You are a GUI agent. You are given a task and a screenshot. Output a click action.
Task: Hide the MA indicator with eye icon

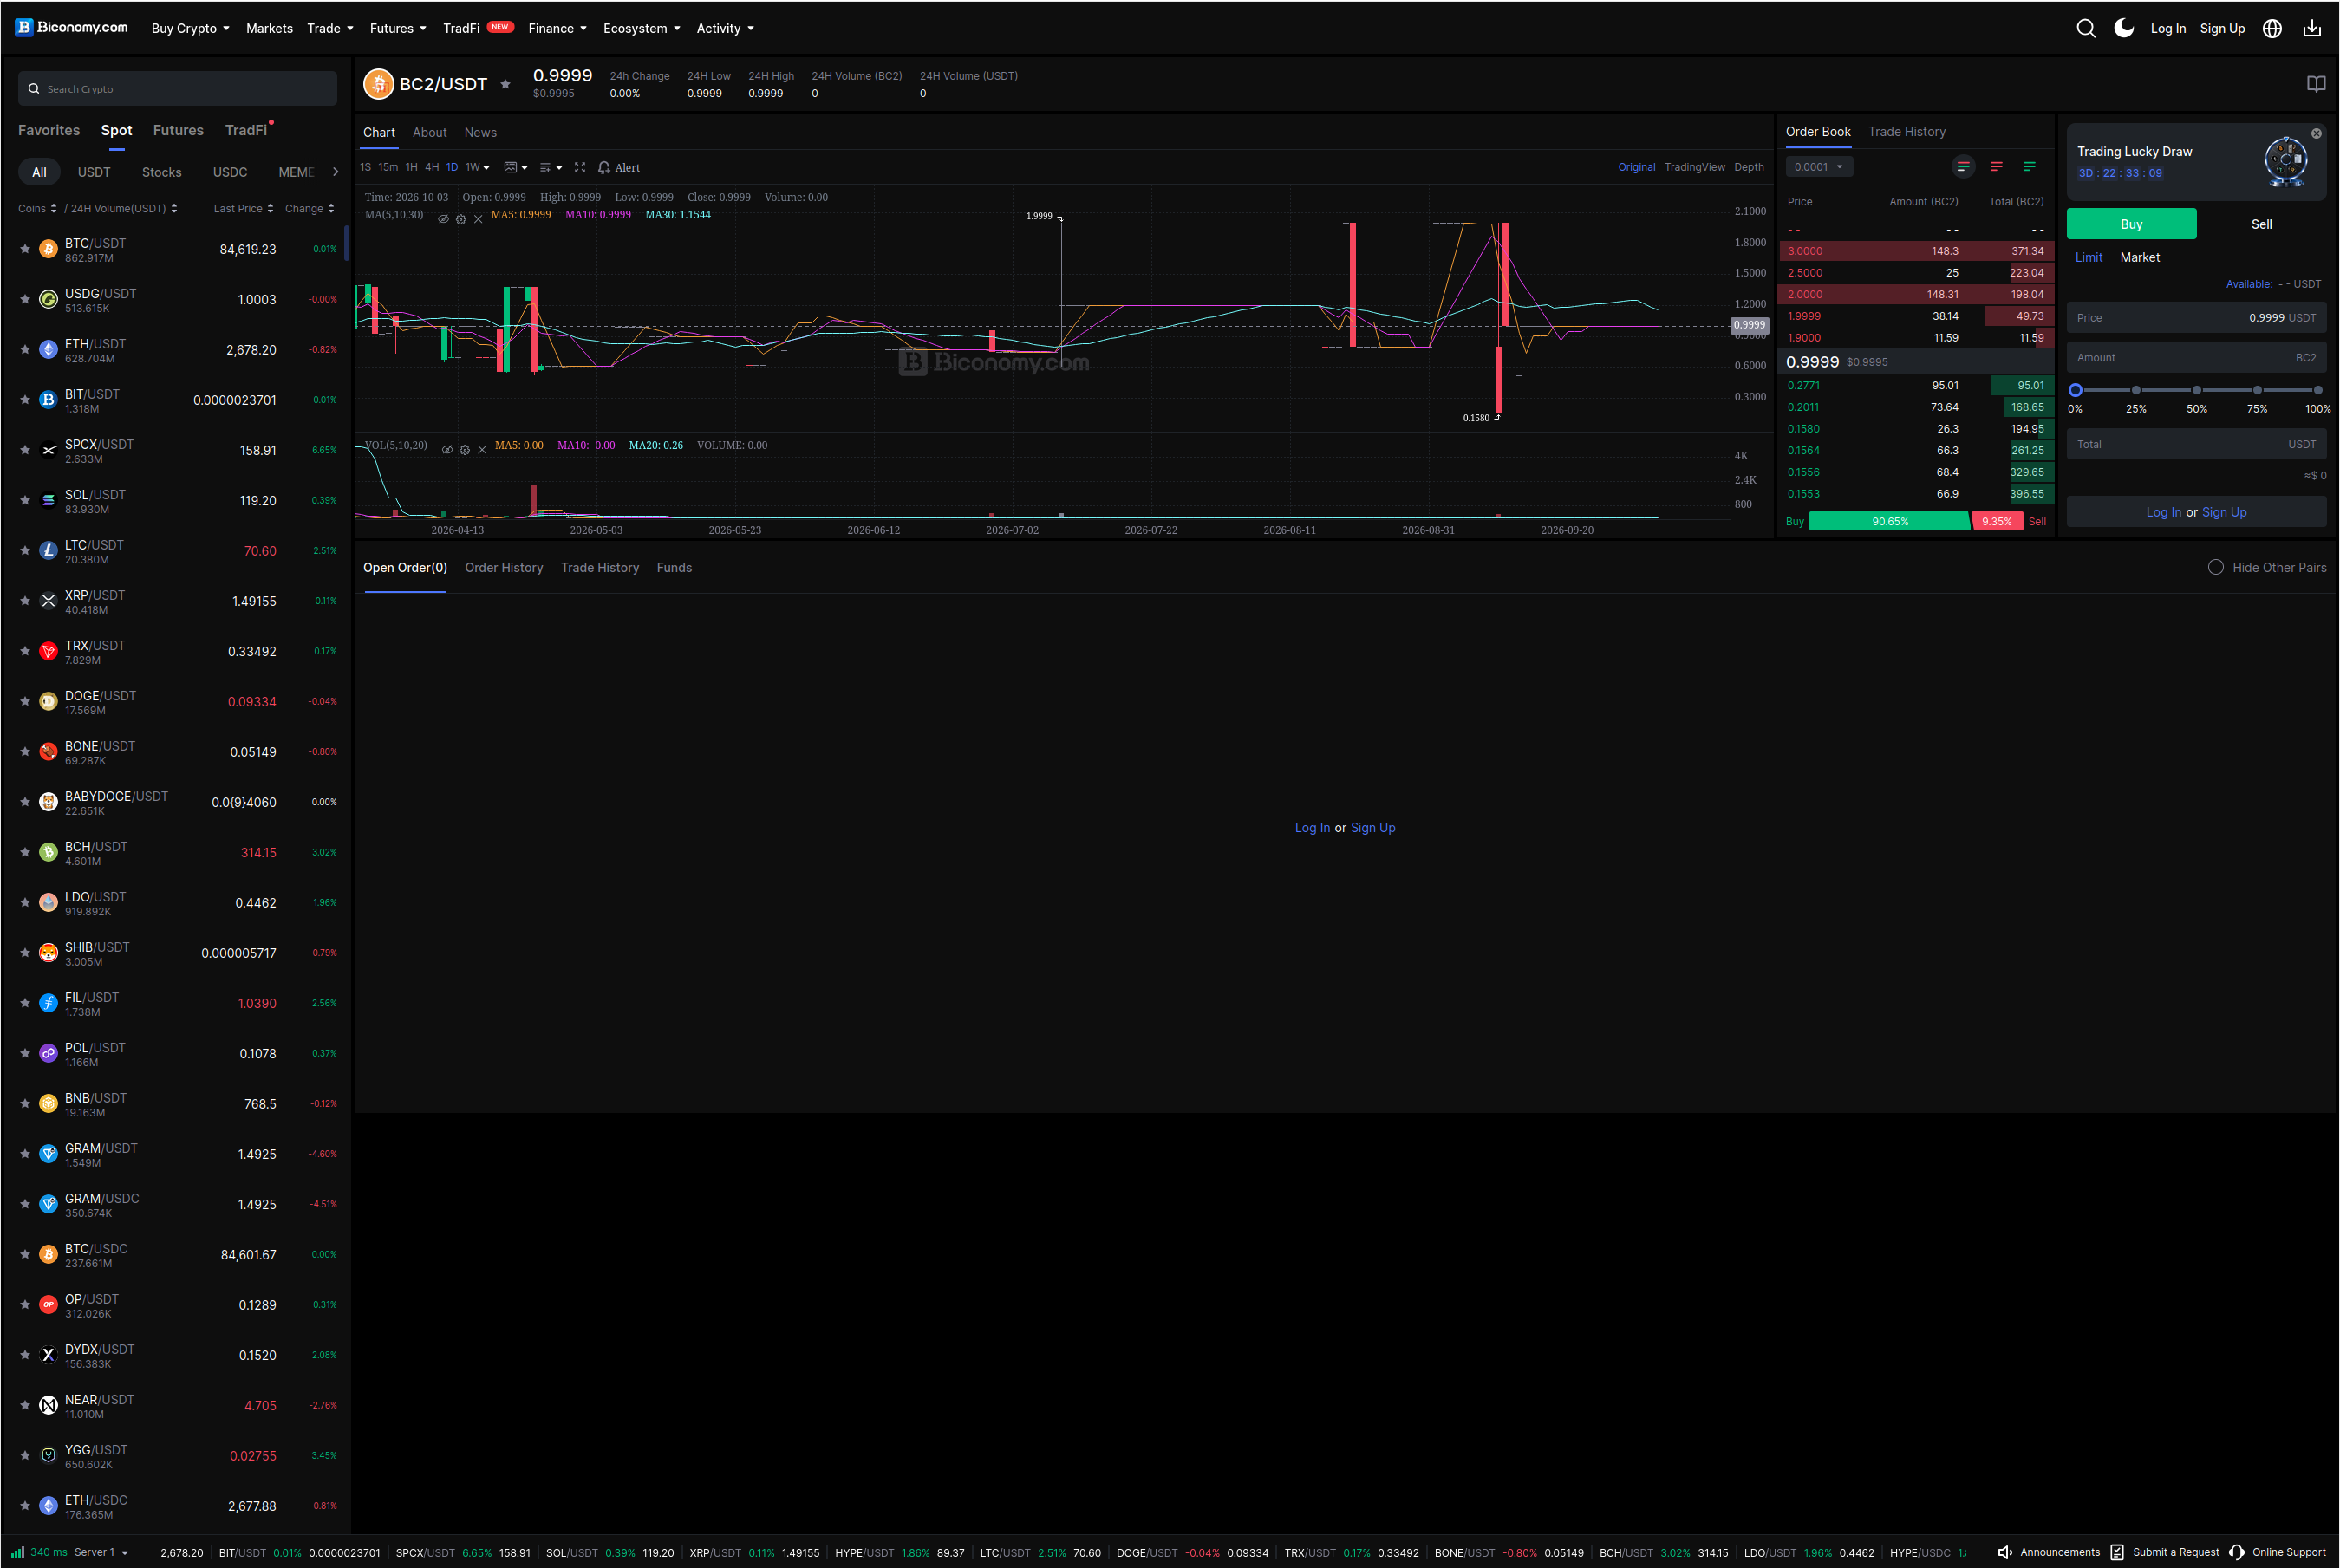443,219
